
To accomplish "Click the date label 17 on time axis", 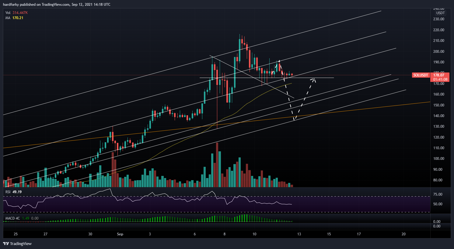I will [x=359, y=234].
